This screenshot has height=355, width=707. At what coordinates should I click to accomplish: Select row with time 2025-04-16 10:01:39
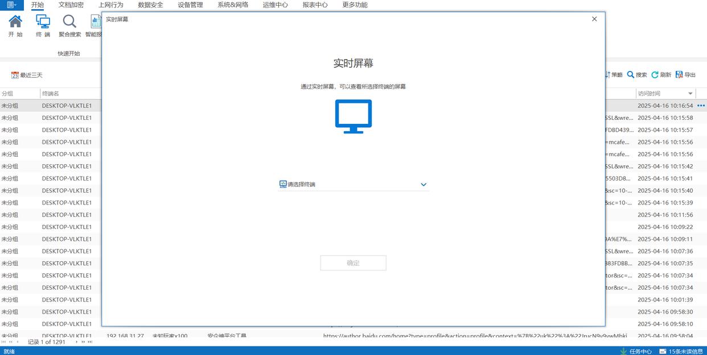tap(665, 300)
